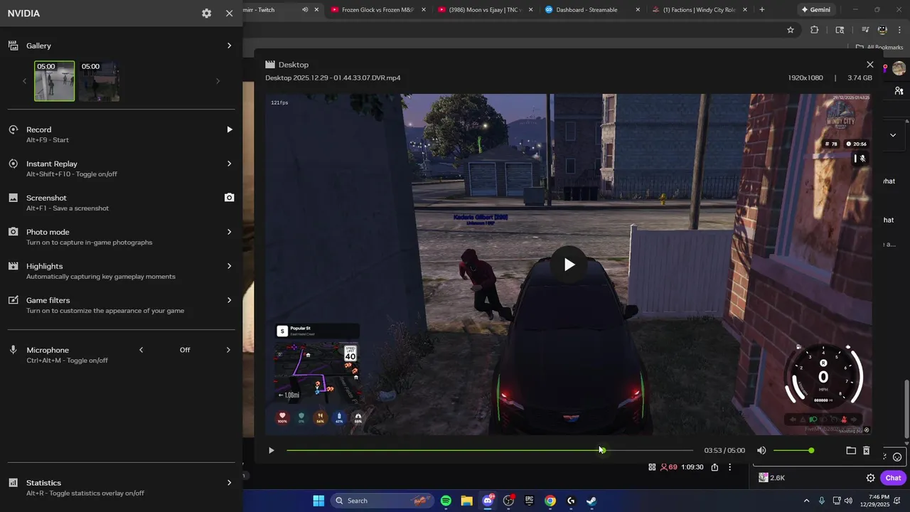Open first 05:00 gallery clip thumbnail

[x=55, y=81]
